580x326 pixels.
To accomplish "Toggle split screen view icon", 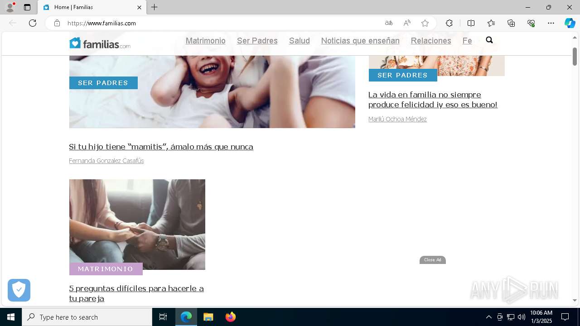I will 471,23.
